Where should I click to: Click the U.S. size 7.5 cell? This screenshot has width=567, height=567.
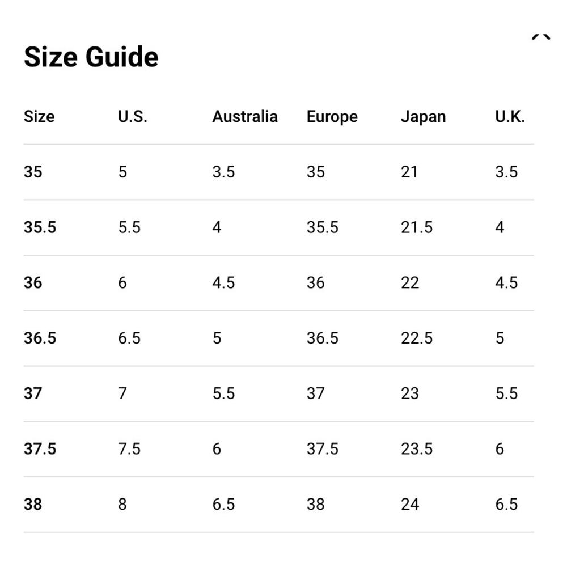129,449
